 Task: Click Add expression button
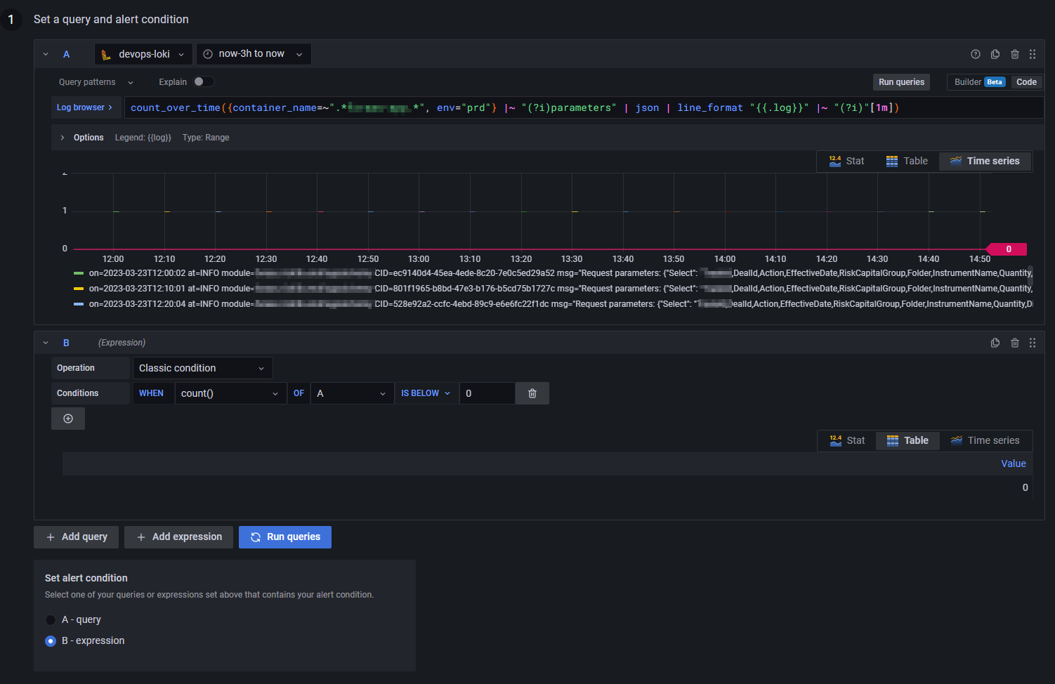tap(179, 537)
